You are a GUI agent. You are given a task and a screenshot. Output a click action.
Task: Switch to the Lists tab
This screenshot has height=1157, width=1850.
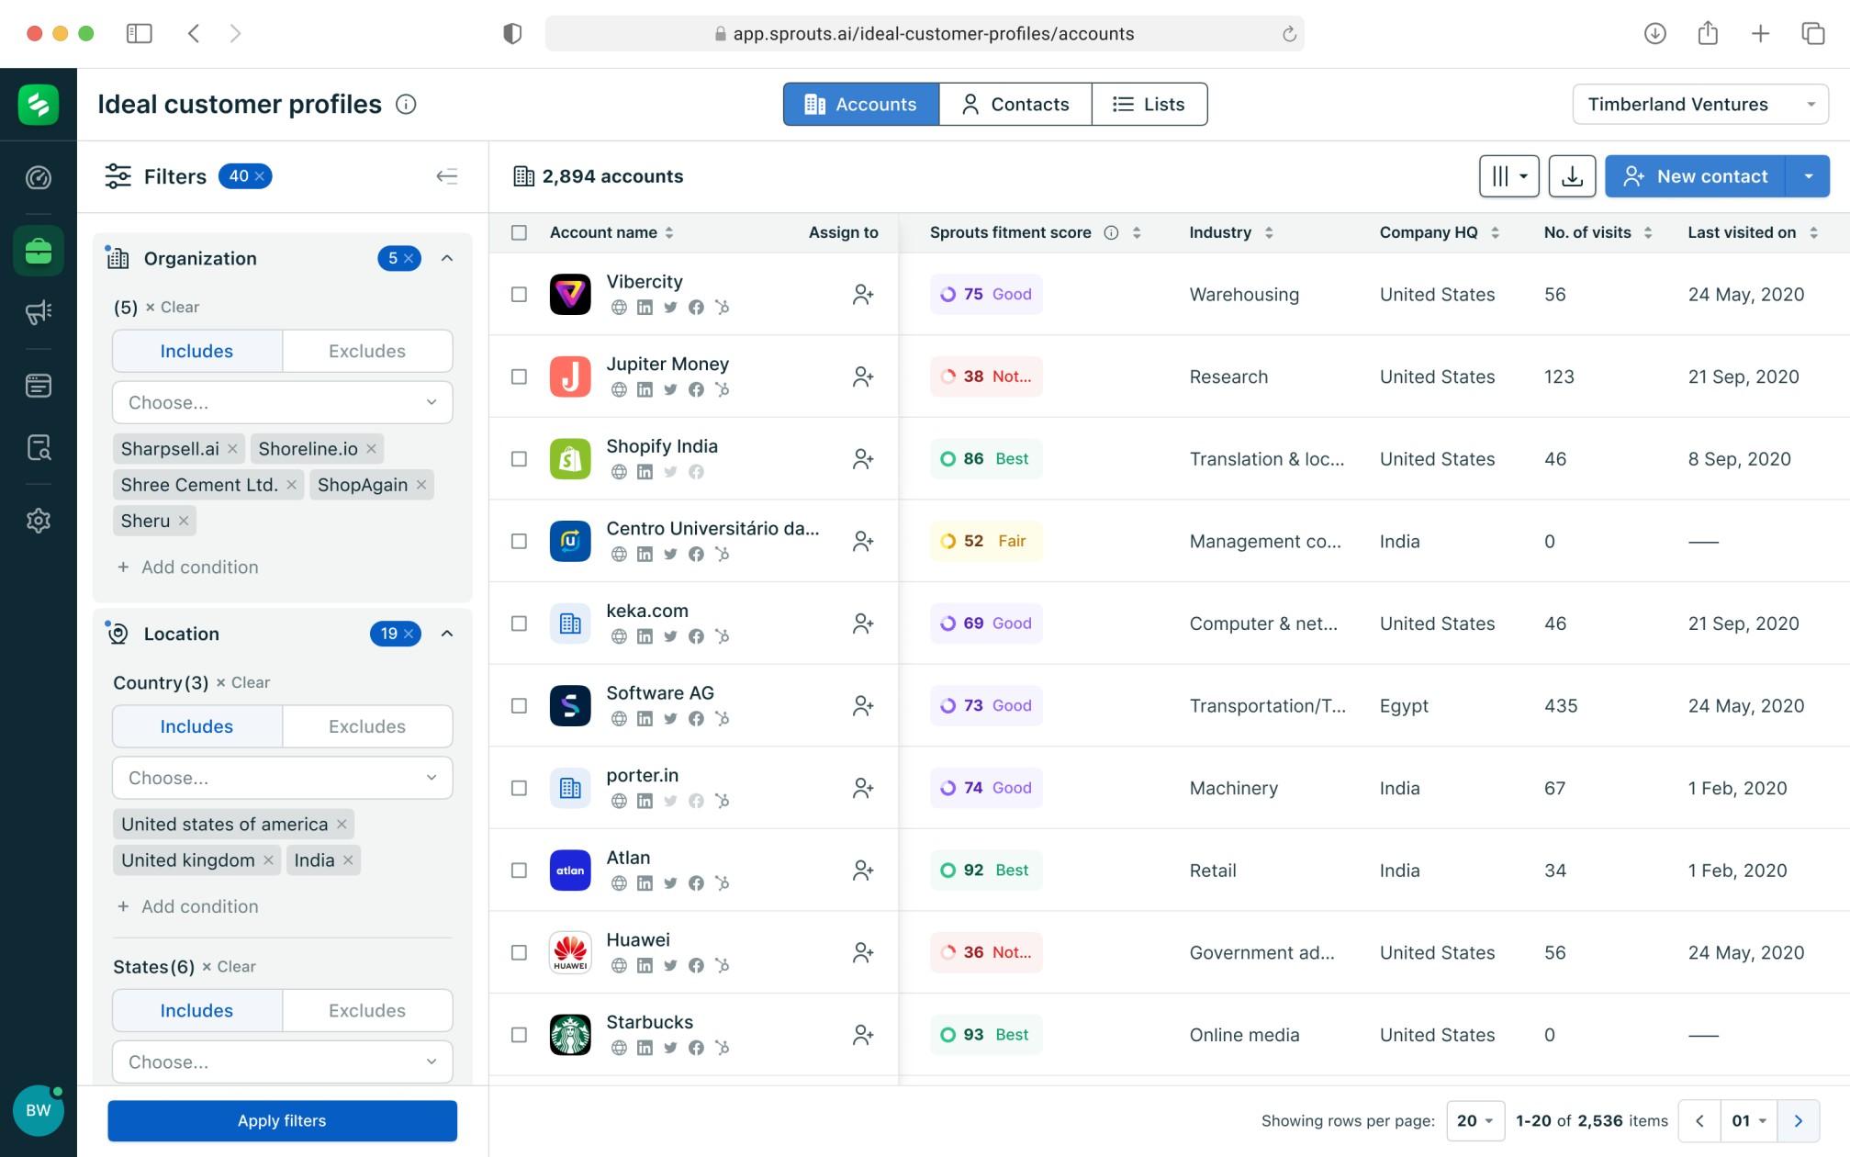pos(1150,103)
